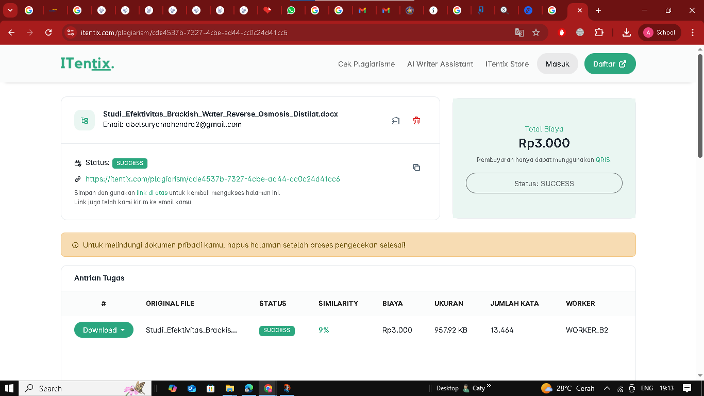Bookmark this page with the star icon
The width and height of the screenshot is (704, 396).
coord(536,32)
